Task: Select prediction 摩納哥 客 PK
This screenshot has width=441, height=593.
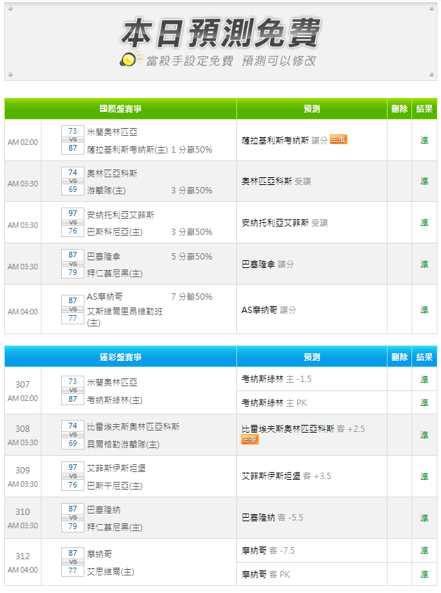Action: (266, 575)
